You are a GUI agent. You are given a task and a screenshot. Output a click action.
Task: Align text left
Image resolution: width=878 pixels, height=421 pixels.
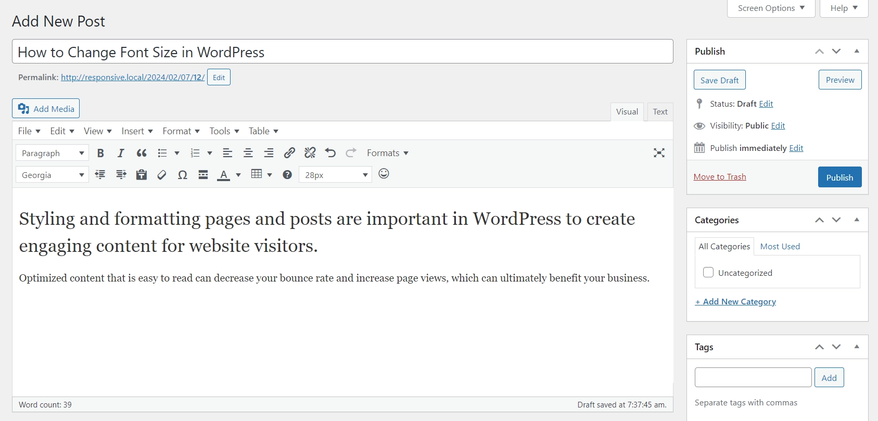[x=227, y=153]
